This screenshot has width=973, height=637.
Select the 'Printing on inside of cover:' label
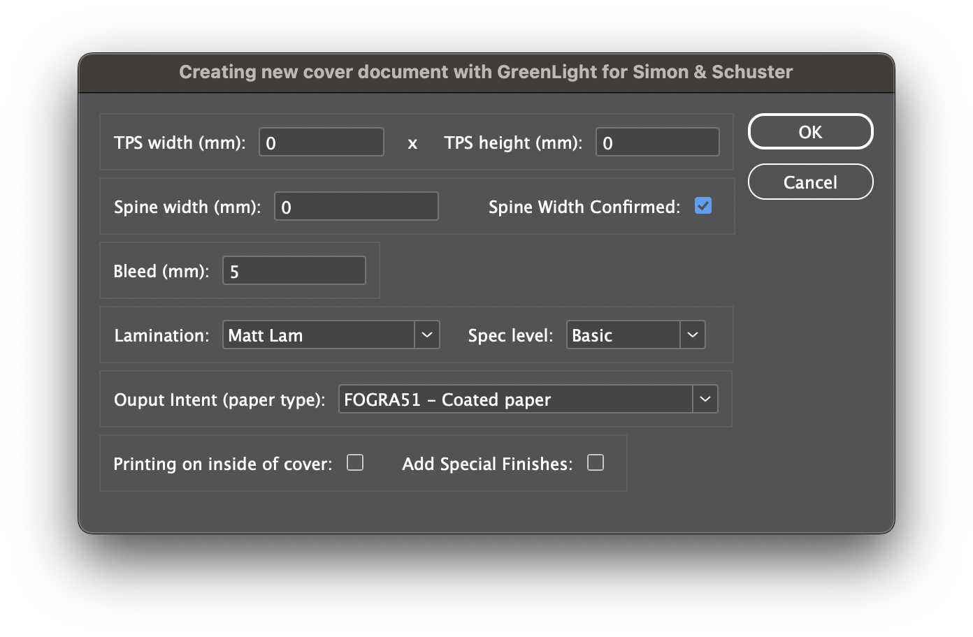223,464
